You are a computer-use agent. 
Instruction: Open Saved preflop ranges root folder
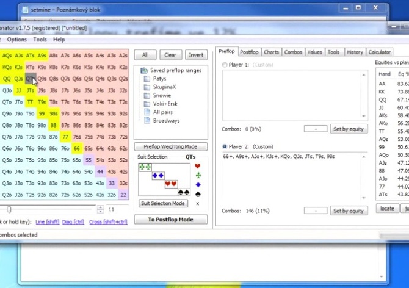click(172, 70)
